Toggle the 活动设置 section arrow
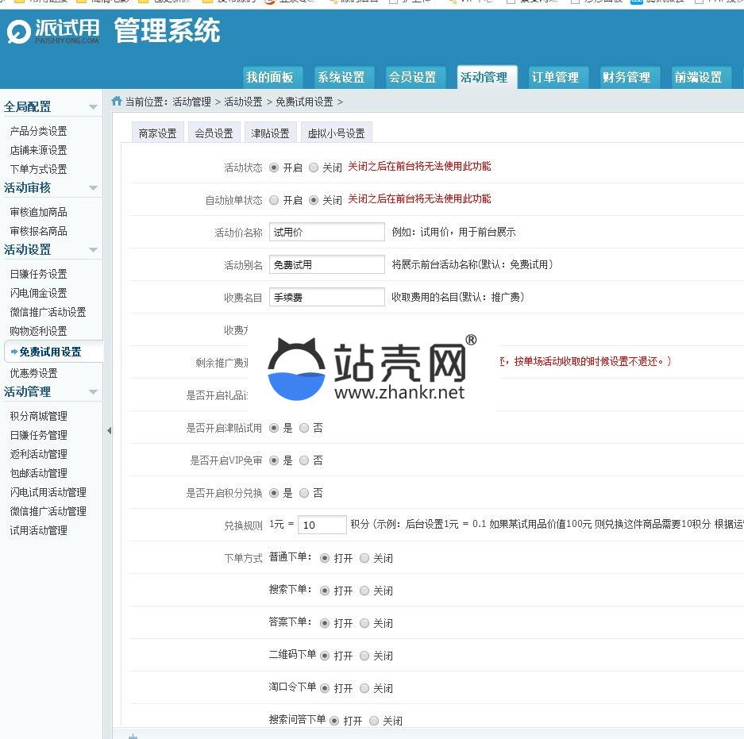Viewport: 744px width, 739px height. 93,250
